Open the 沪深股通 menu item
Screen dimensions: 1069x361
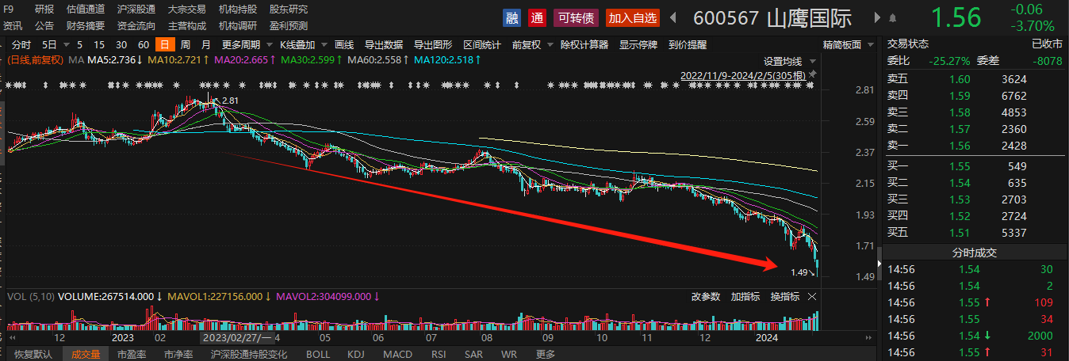tap(136, 9)
